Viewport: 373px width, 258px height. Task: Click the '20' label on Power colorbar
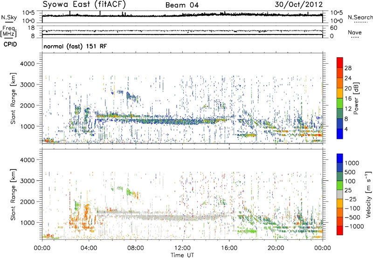tap(348, 88)
